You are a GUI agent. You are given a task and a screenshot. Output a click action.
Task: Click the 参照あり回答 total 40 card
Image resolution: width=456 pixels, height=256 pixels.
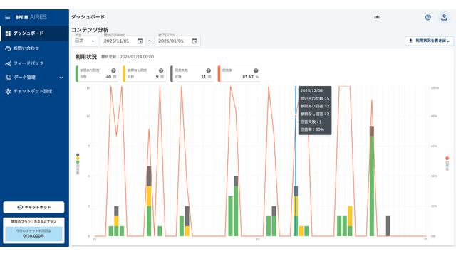(x=97, y=74)
